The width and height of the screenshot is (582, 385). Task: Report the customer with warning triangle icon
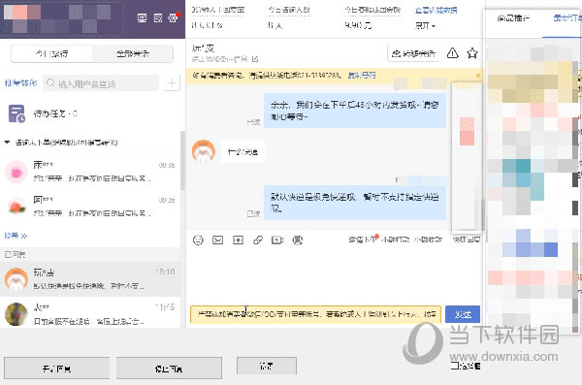452,53
